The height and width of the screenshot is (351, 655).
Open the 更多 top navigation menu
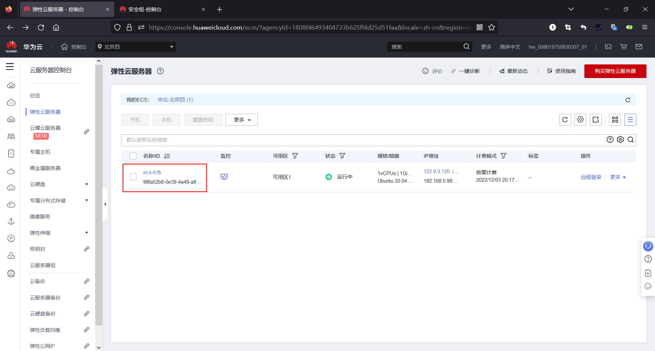(x=486, y=47)
